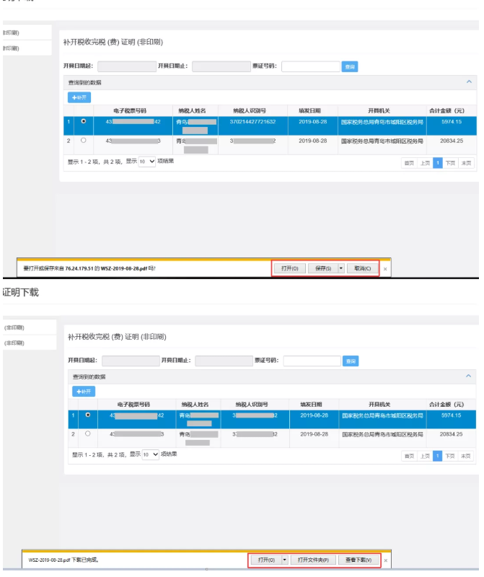Collapse 查询到的数据 panel chevron in upper screenshot
The width and height of the screenshot is (484, 577).
tap(469, 82)
